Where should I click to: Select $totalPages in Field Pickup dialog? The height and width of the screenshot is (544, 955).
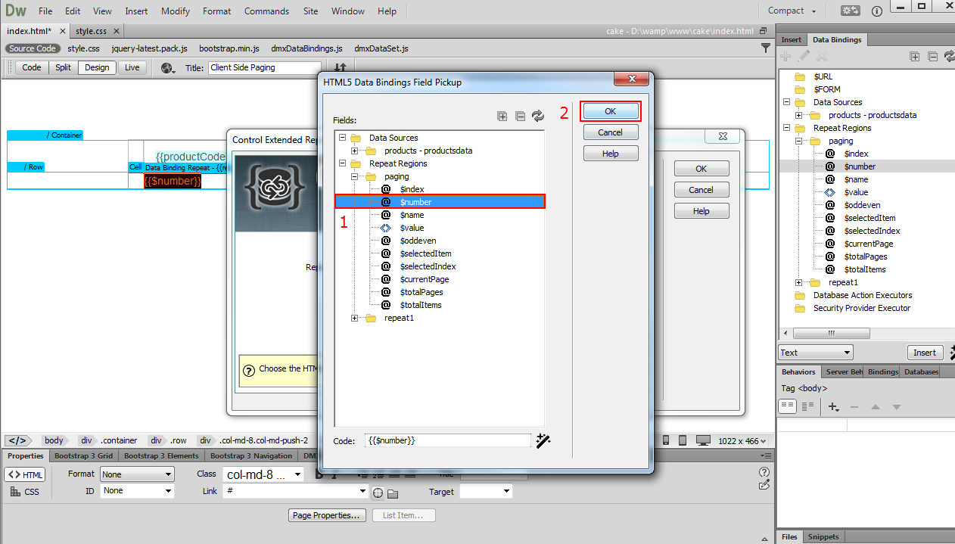point(422,292)
